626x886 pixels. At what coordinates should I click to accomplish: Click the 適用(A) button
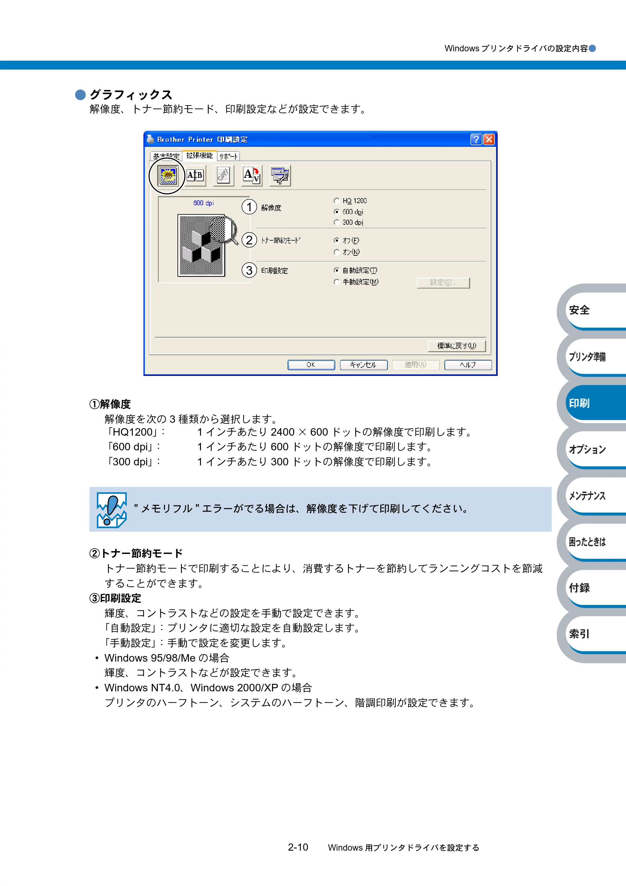pyautogui.click(x=416, y=365)
